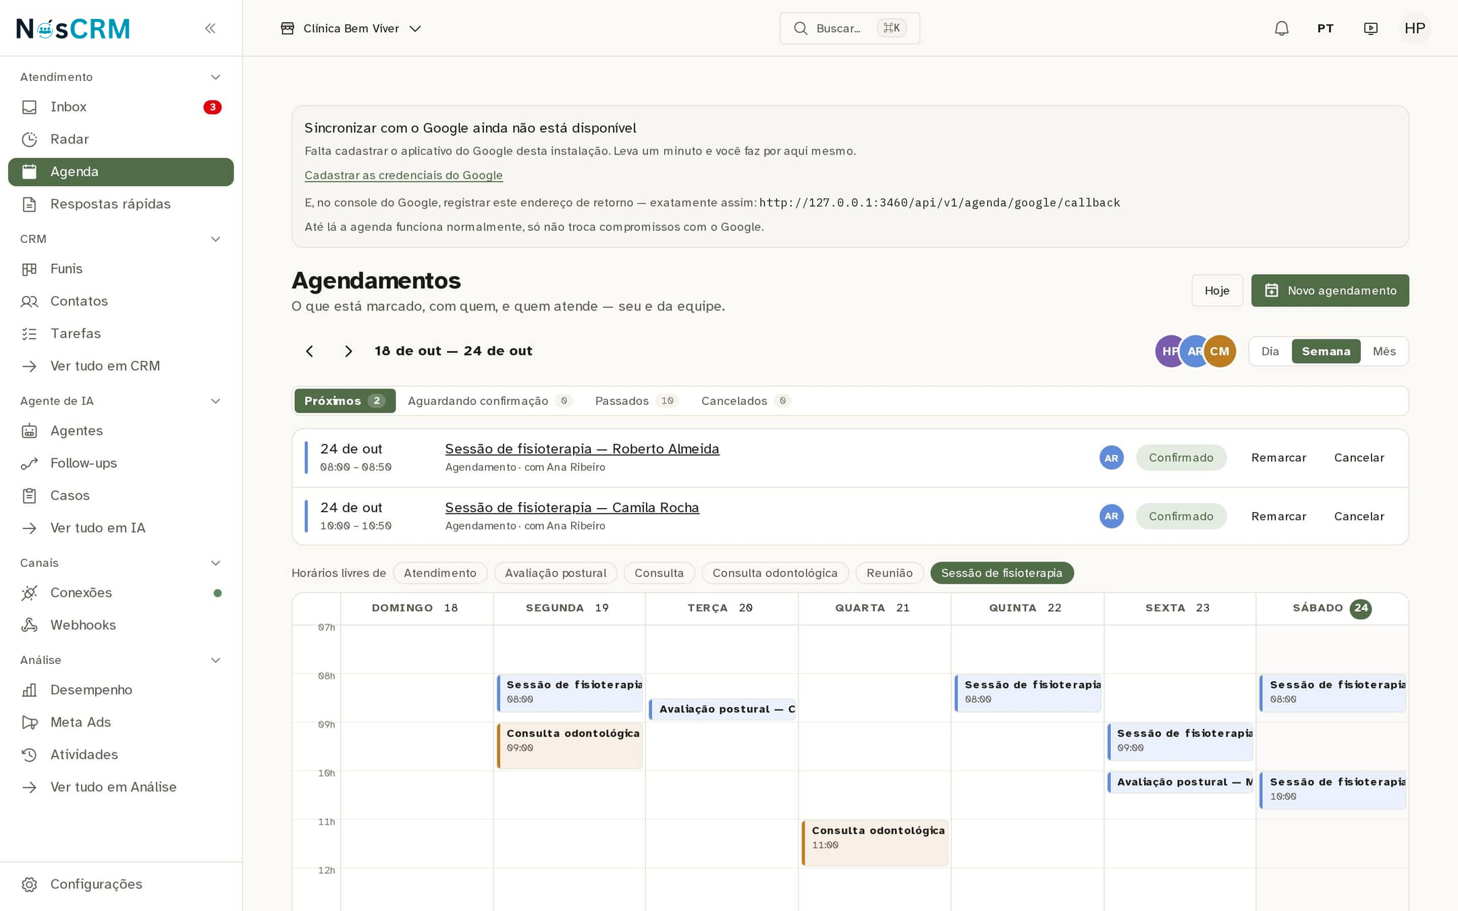Open the Próximos tab

click(x=345, y=401)
